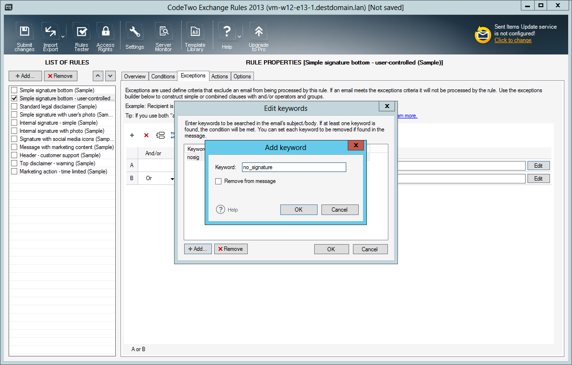
Task: Enable Simple signature with user's photo checkbox
Action: point(14,114)
